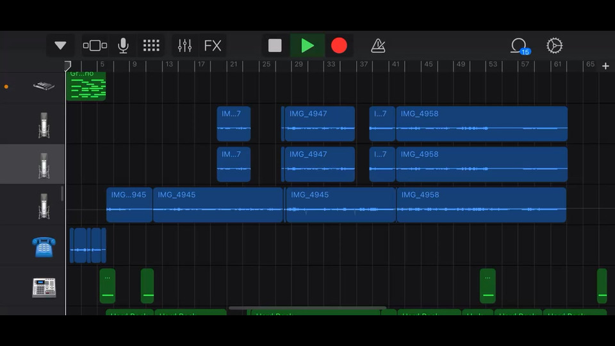The image size is (615, 346).
Task: Select first track's IM...7 audio region
Action: click(234, 124)
